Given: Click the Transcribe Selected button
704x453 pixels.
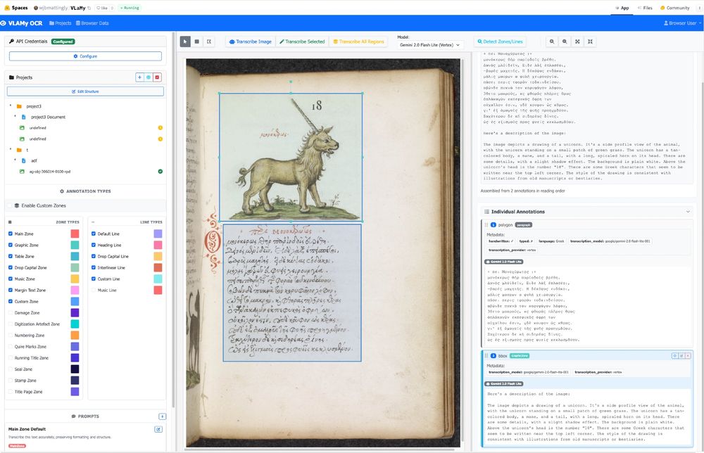Looking at the screenshot, I should coord(302,42).
